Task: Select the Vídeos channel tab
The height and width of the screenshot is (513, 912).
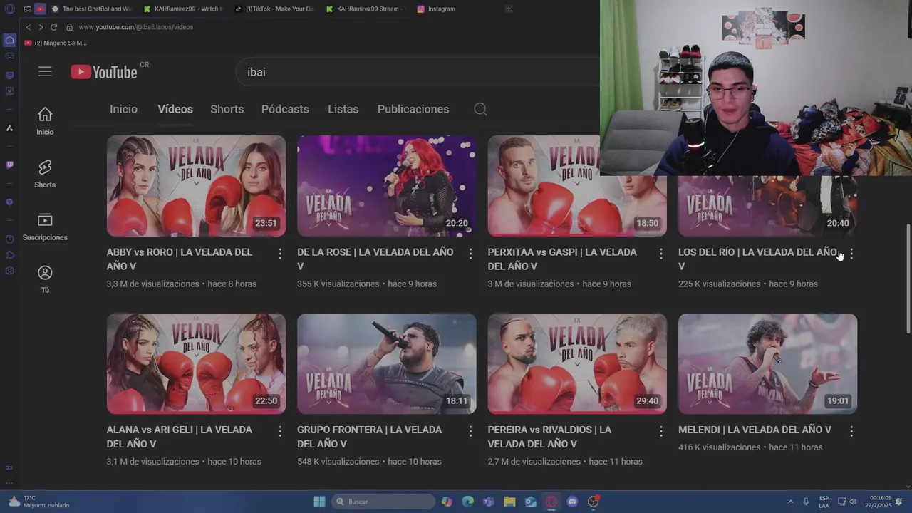Action: [175, 109]
